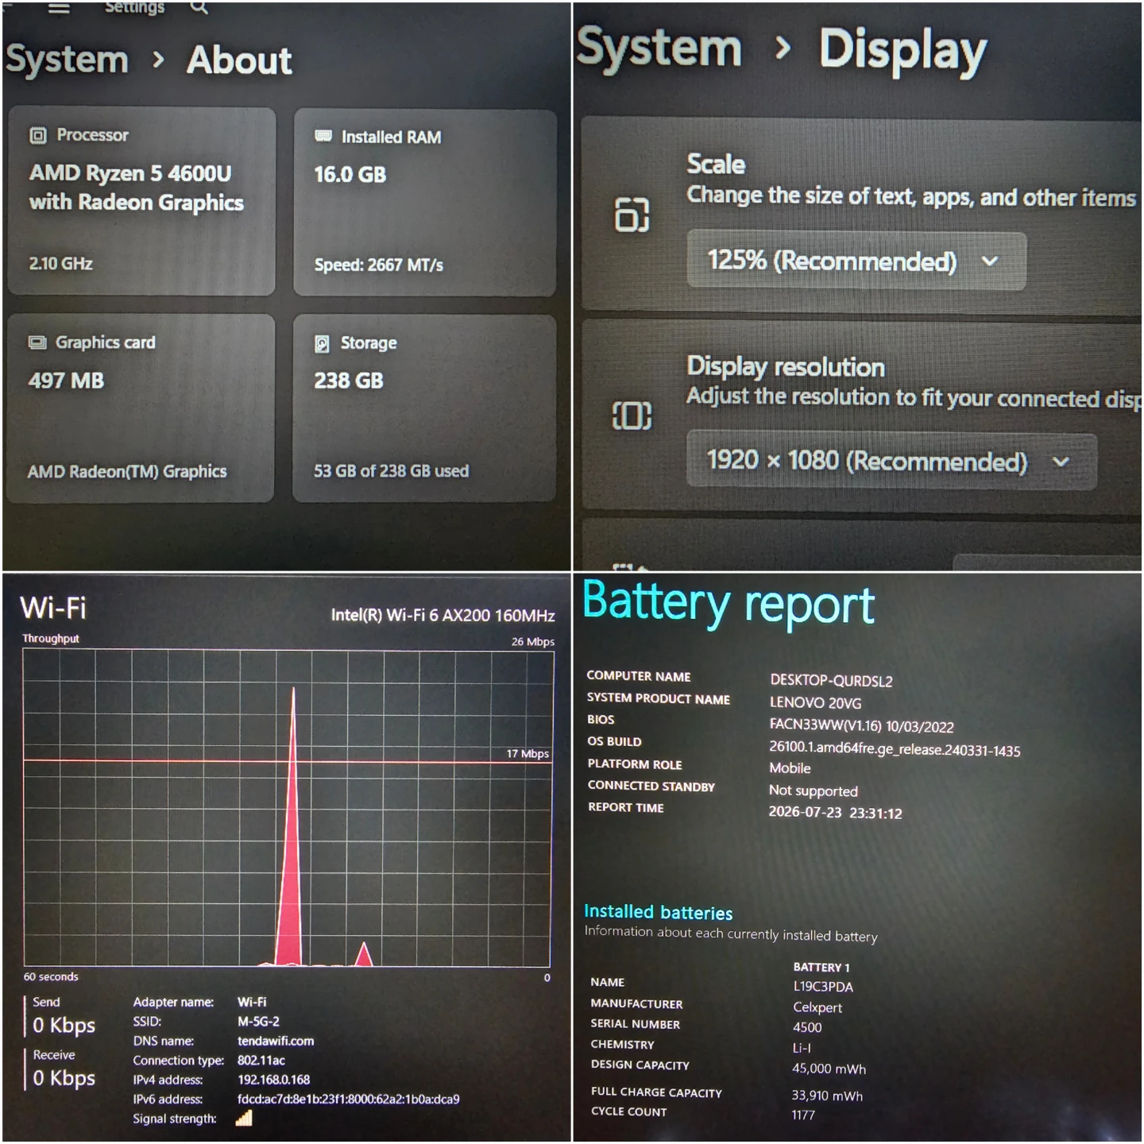Viewport: 1144px width, 1144px height.
Task: Click the Storage drive icon
Action: 322,343
